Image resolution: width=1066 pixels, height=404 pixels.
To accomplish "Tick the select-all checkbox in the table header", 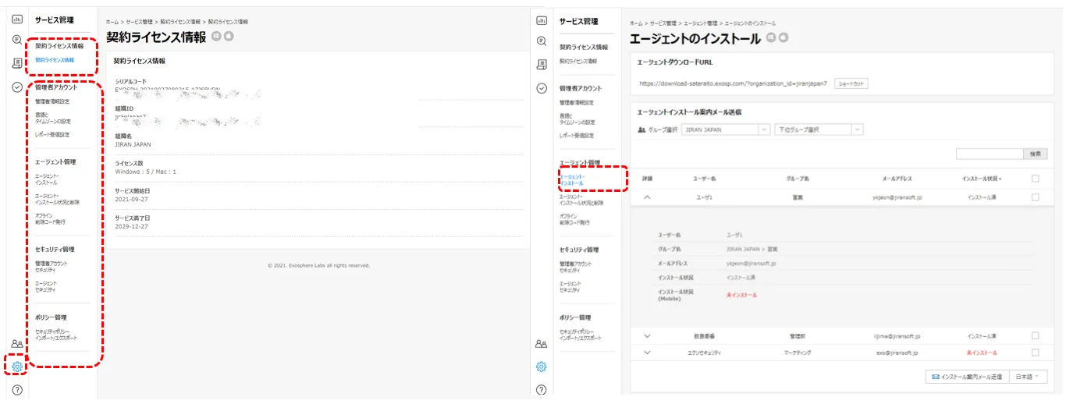I will click(x=1035, y=179).
